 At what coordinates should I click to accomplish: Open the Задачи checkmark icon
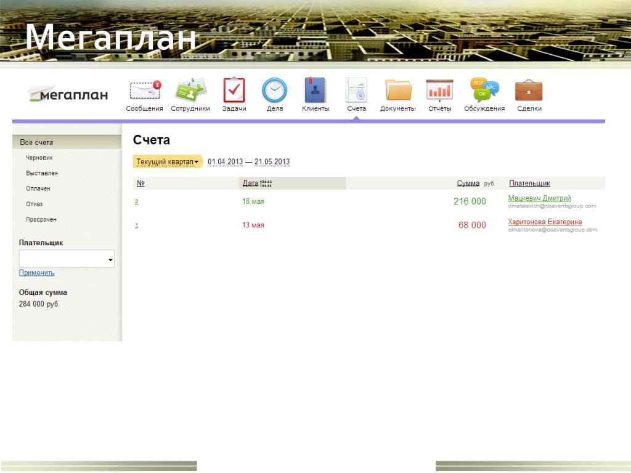pos(234,90)
